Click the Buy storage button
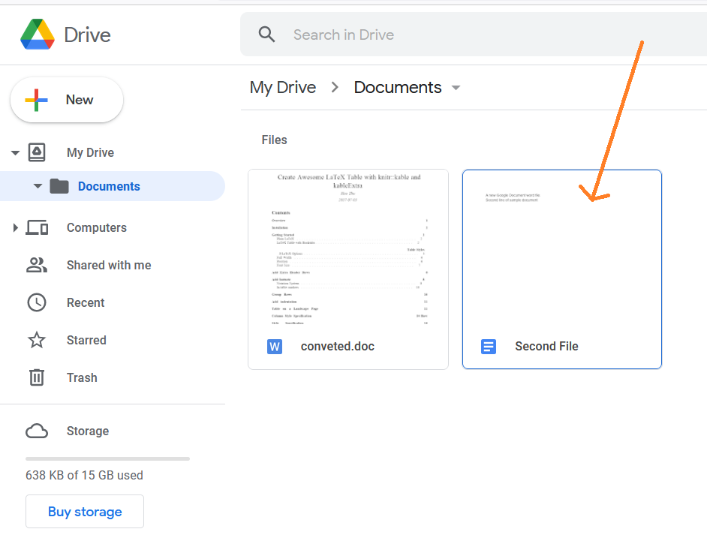Image resolution: width=707 pixels, height=535 pixels. click(85, 512)
